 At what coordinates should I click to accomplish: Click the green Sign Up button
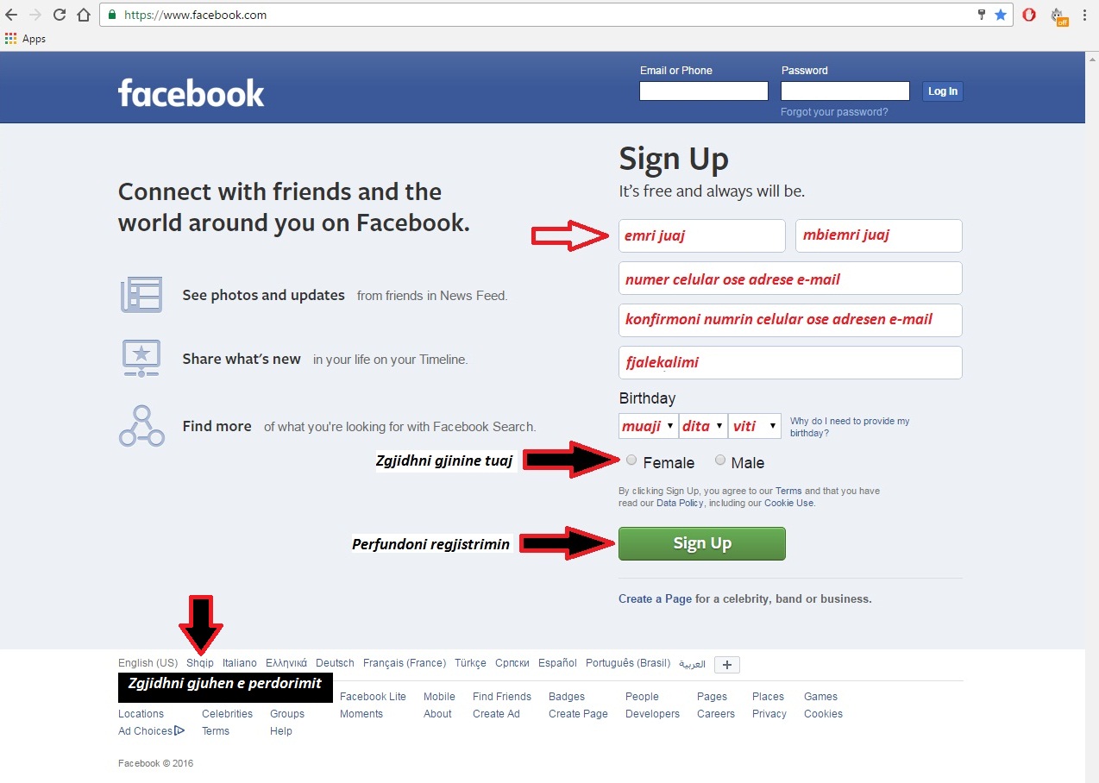702,543
